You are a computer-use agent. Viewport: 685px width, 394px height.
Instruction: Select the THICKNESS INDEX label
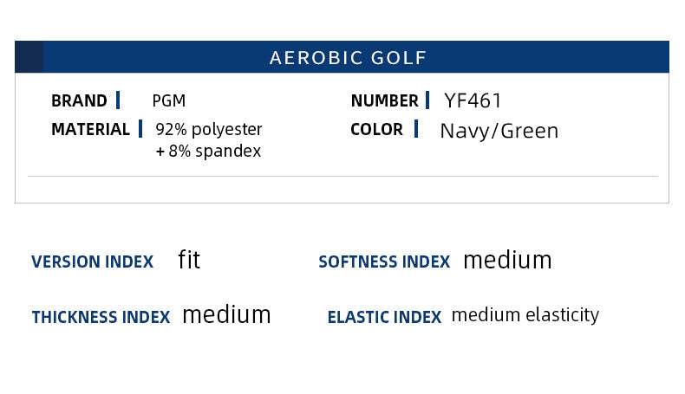pyautogui.click(x=101, y=317)
